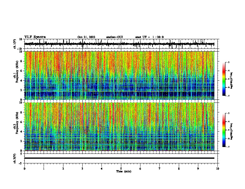The image size is (245, 189).
Task: Click the 'Time (min)' axis label
Action: pyautogui.click(x=124, y=171)
